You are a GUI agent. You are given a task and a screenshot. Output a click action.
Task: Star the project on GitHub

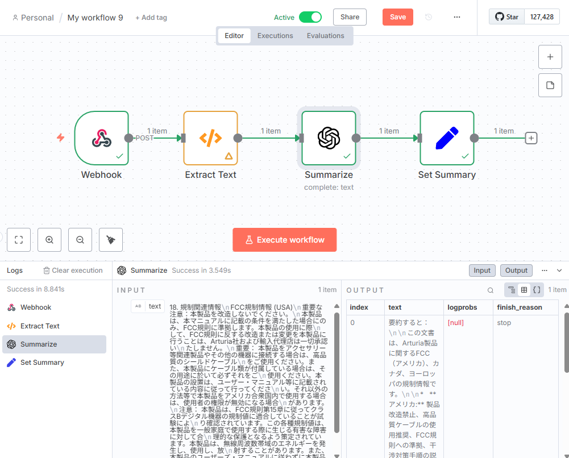(x=506, y=17)
